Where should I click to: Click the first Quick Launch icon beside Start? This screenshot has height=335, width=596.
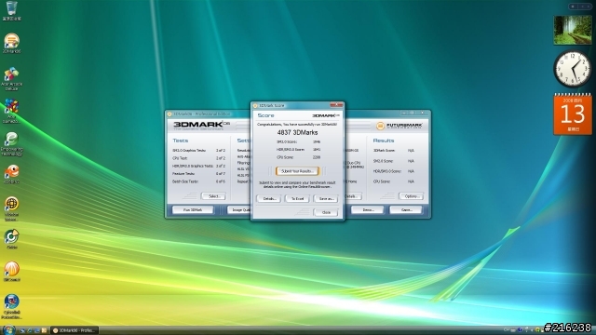[22, 330]
